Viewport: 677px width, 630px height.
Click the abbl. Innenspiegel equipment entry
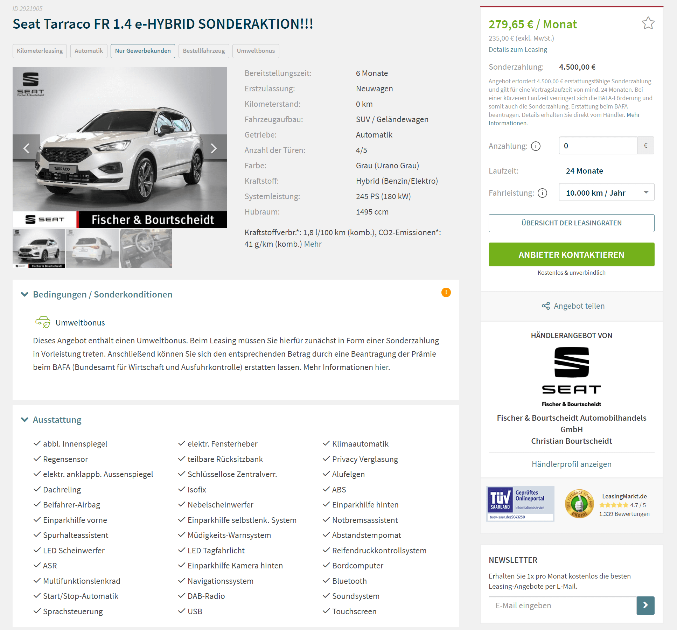coord(75,444)
